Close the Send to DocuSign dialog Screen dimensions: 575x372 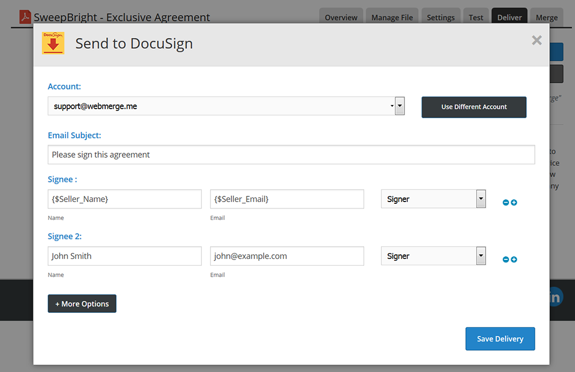click(x=537, y=40)
